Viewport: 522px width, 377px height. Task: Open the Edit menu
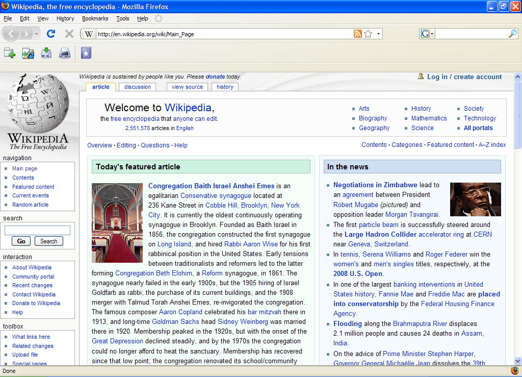pyautogui.click(x=24, y=18)
